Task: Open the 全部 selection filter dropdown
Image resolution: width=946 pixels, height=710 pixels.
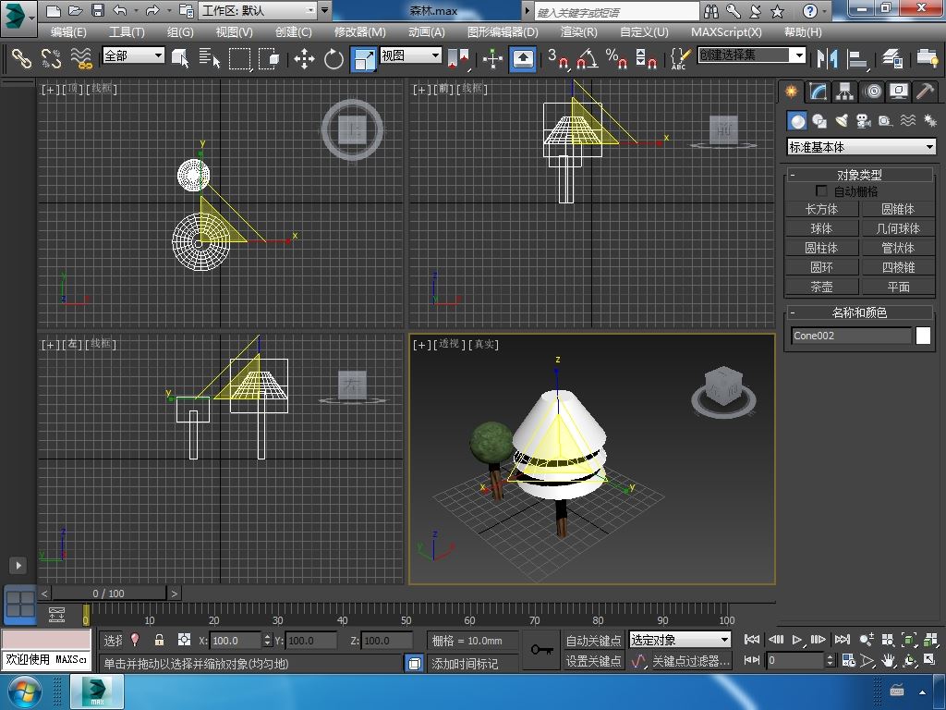Action: pos(133,55)
